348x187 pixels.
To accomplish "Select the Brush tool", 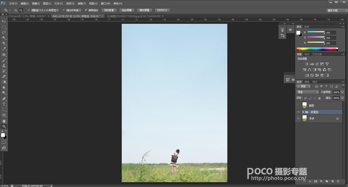I will point(4,60).
